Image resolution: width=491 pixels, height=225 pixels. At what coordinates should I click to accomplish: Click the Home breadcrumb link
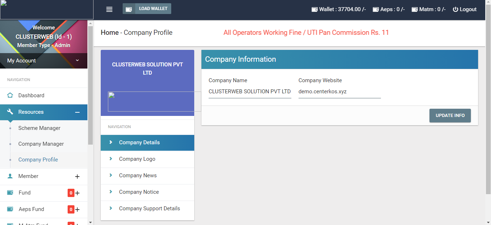(110, 33)
